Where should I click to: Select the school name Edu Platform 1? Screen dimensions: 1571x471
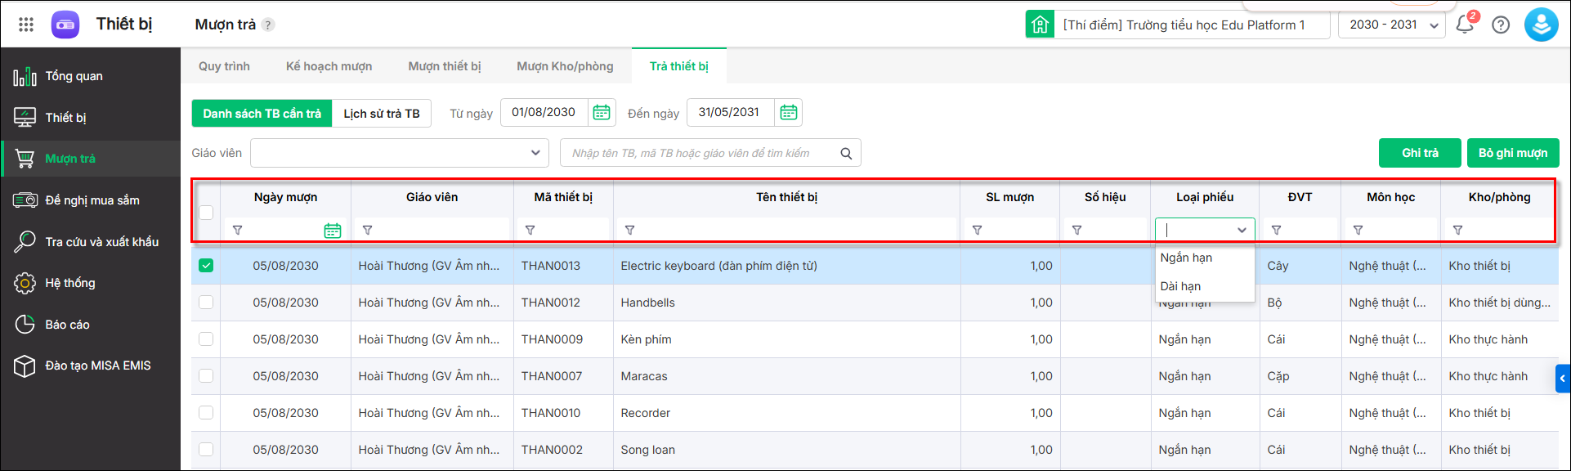click(1184, 25)
